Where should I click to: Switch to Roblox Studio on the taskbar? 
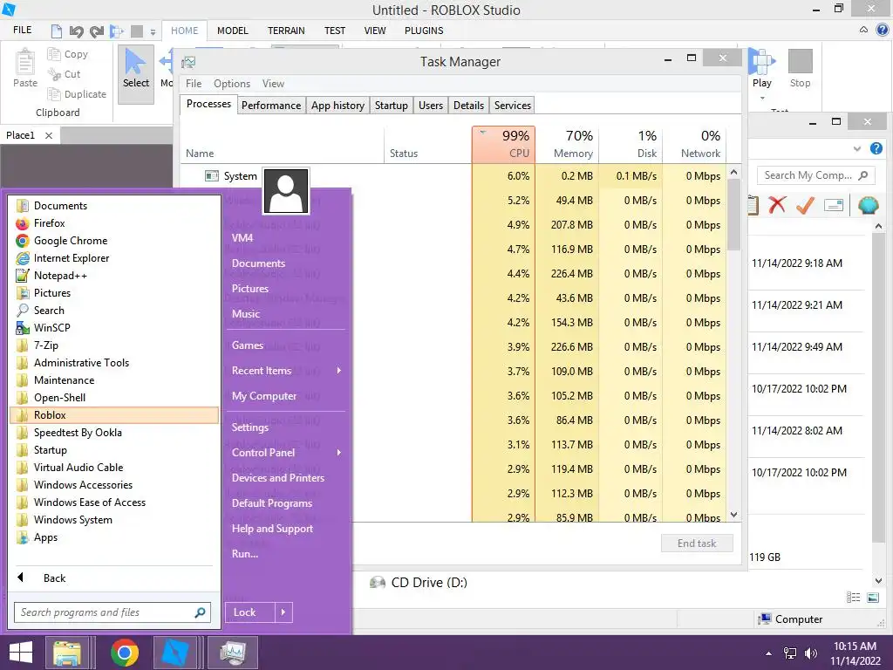[x=175, y=653]
